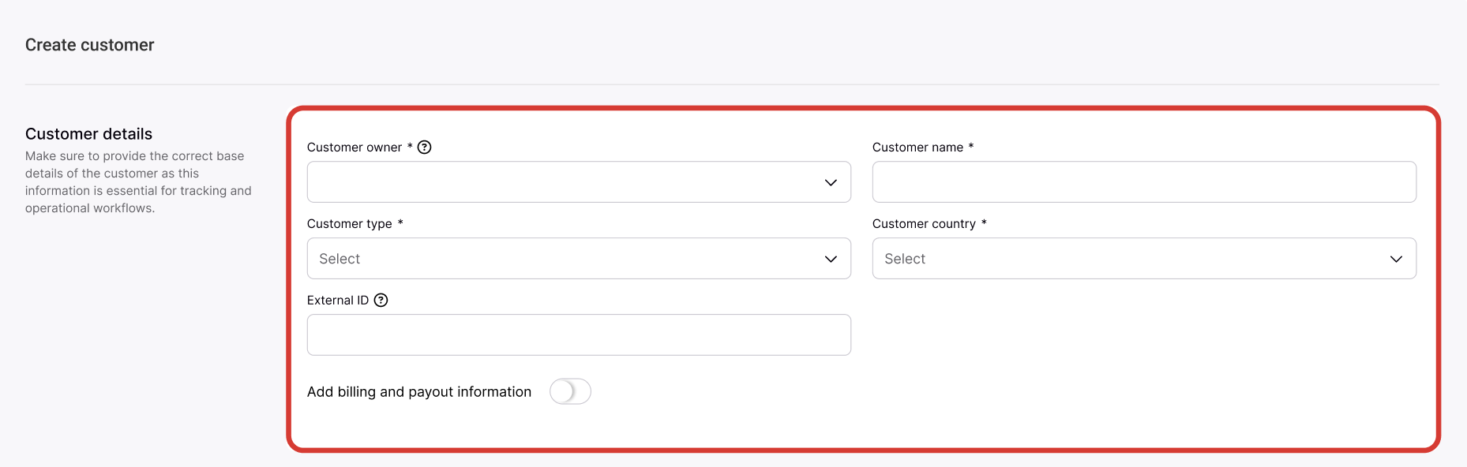
Task: Click the External ID help icon
Action: [x=381, y=301]
